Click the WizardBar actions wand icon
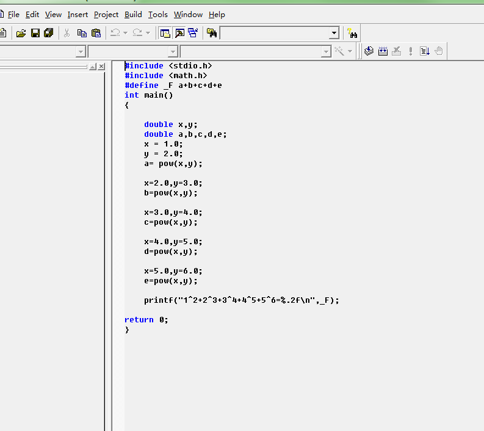Screen dimensions: 484x431 click(x=339, y=51)
